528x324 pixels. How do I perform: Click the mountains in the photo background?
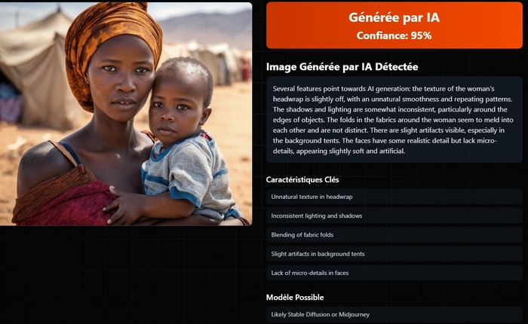click(209, 27)
